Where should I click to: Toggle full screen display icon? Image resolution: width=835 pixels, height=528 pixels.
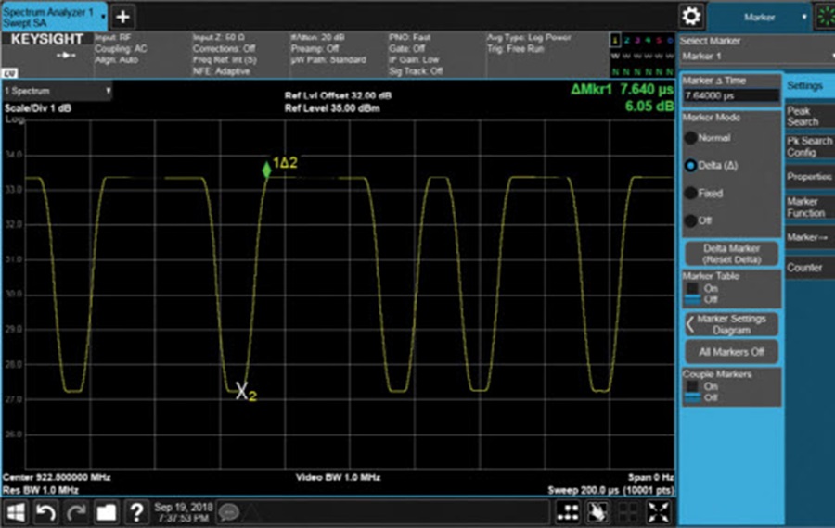659,510
